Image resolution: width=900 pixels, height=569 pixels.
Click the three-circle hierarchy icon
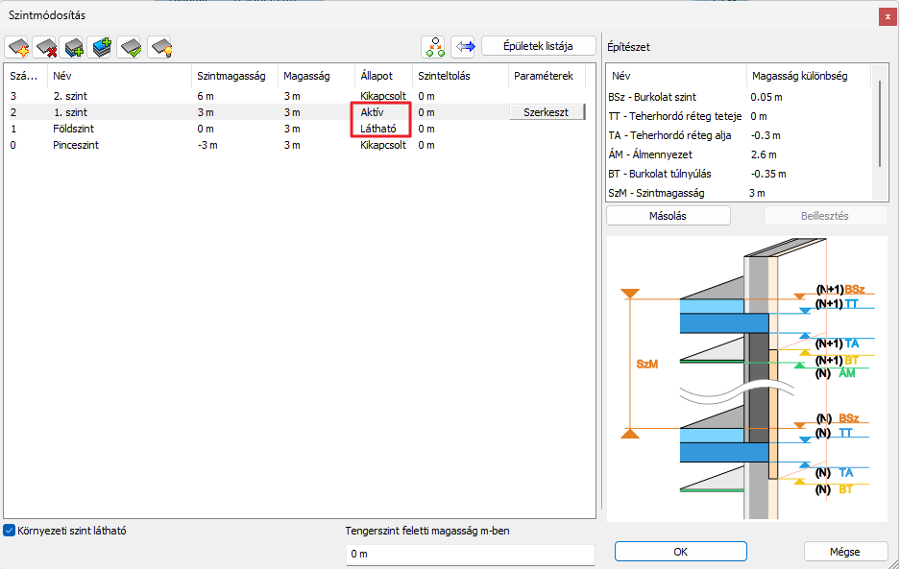tap(435, 46)
